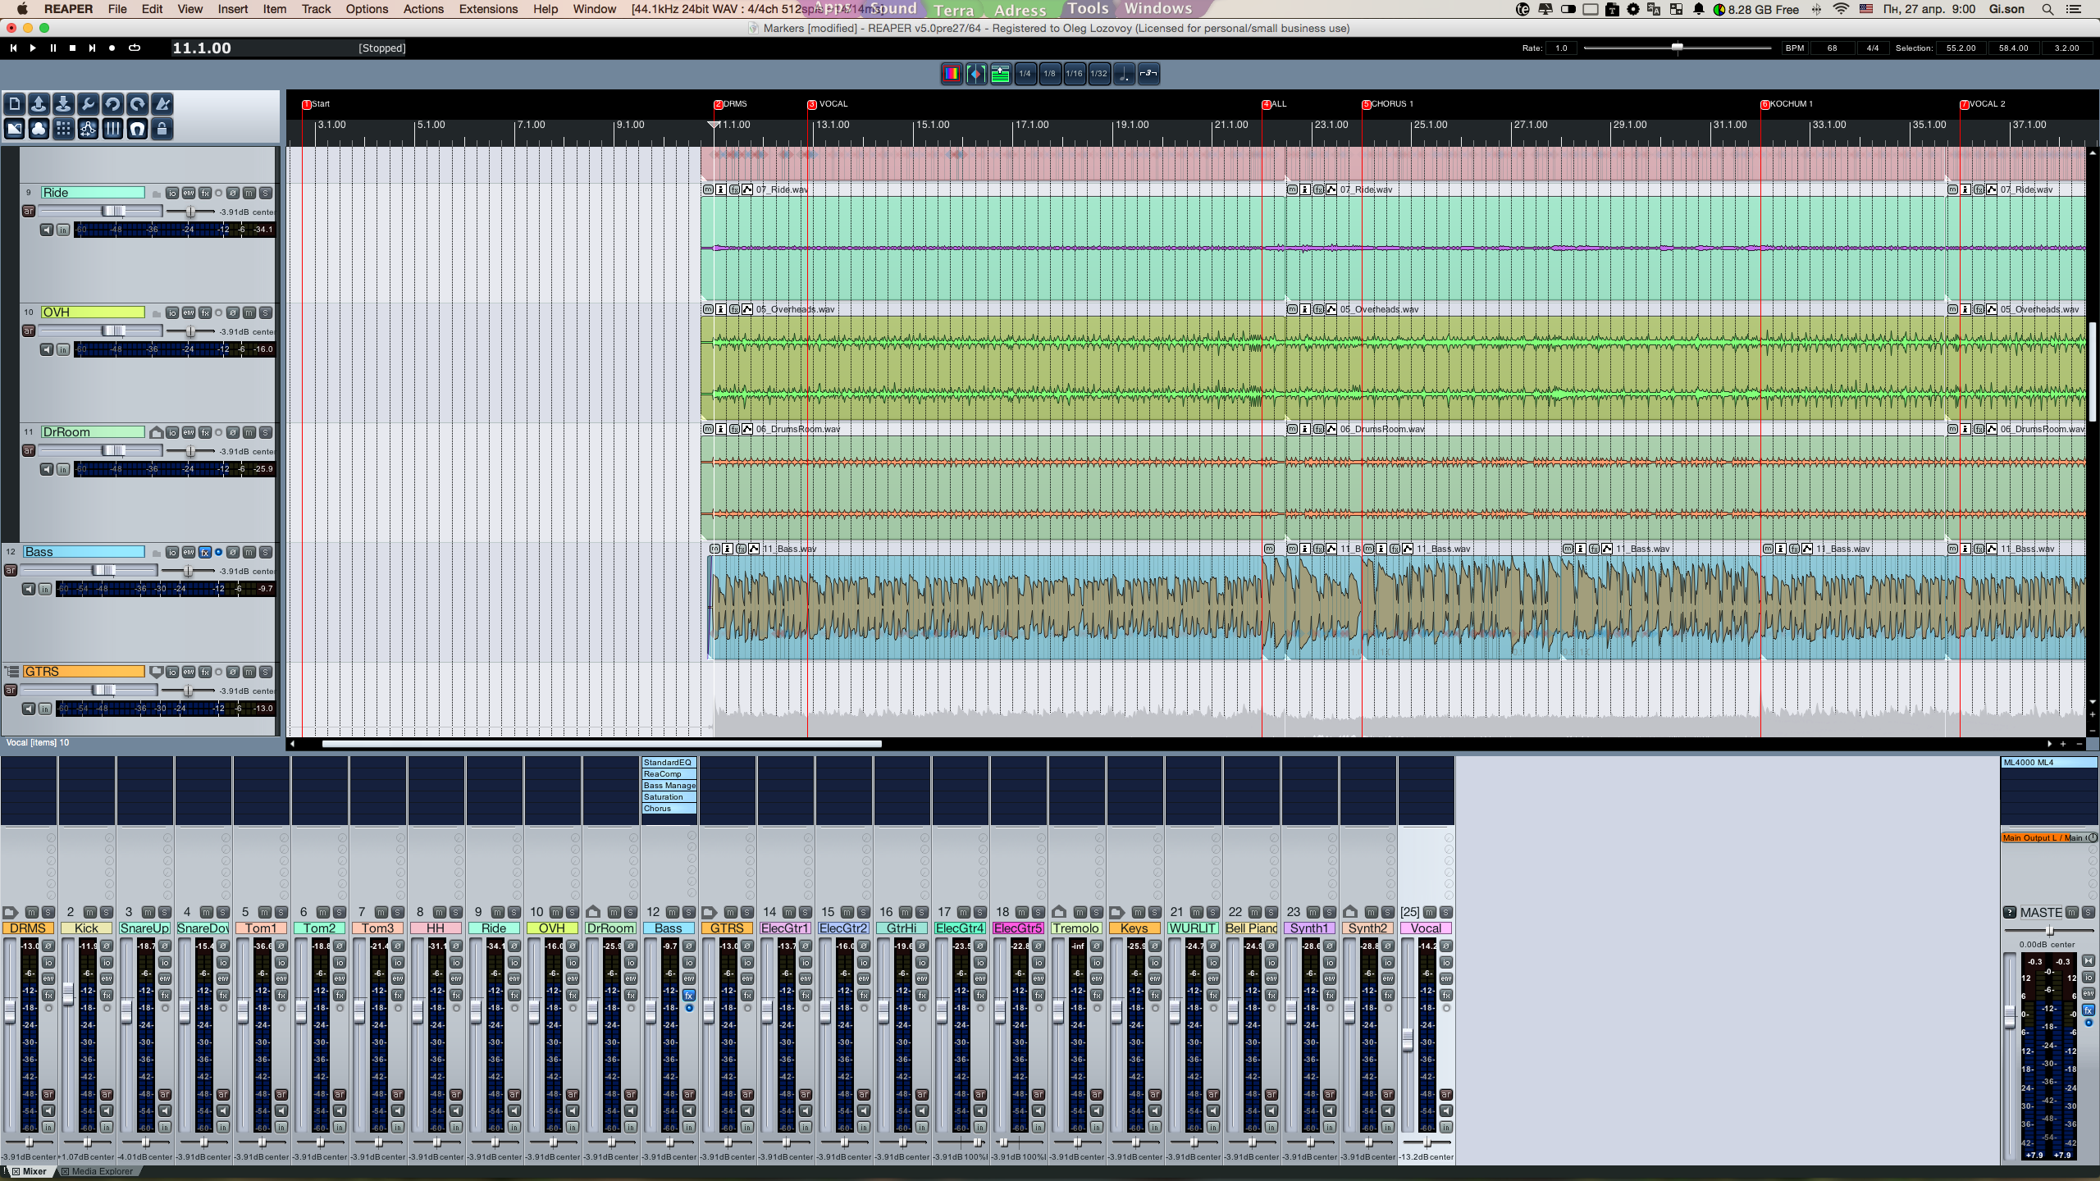Click the Undo arrow icon
2100x1181 pixels.
click(x=112, y=104)
